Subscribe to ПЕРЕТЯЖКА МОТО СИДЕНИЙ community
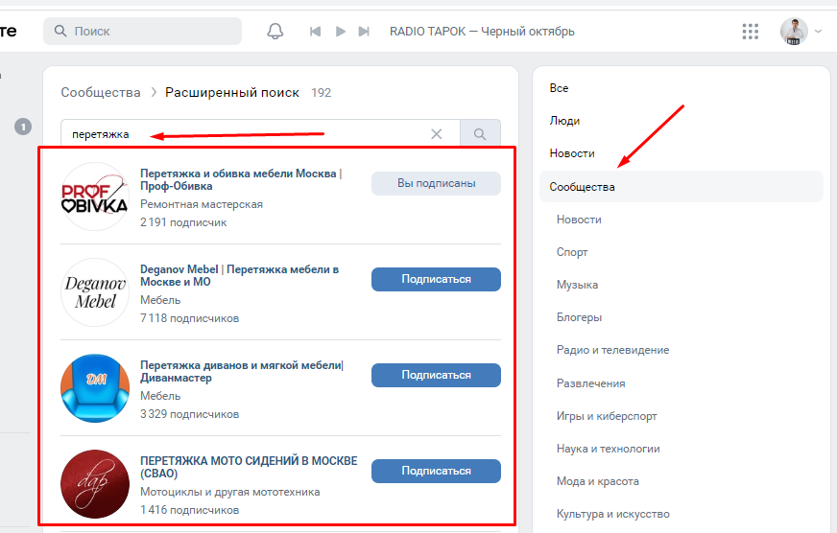Screen dimensions: 837x533 pos(436,472)
